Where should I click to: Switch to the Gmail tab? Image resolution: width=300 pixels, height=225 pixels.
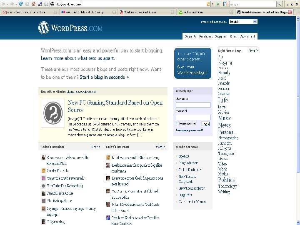pyautogui.click(x=30, y=12)
